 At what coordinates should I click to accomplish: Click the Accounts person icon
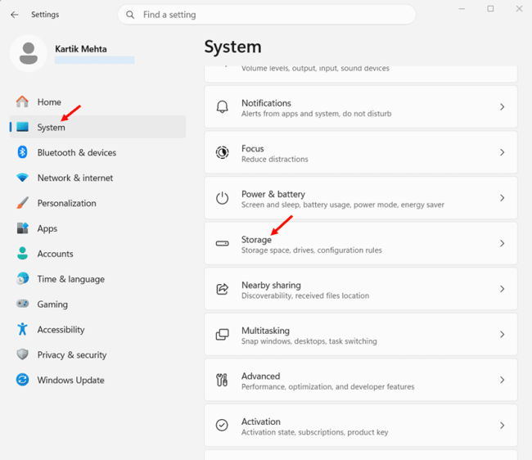coord(22,253)
